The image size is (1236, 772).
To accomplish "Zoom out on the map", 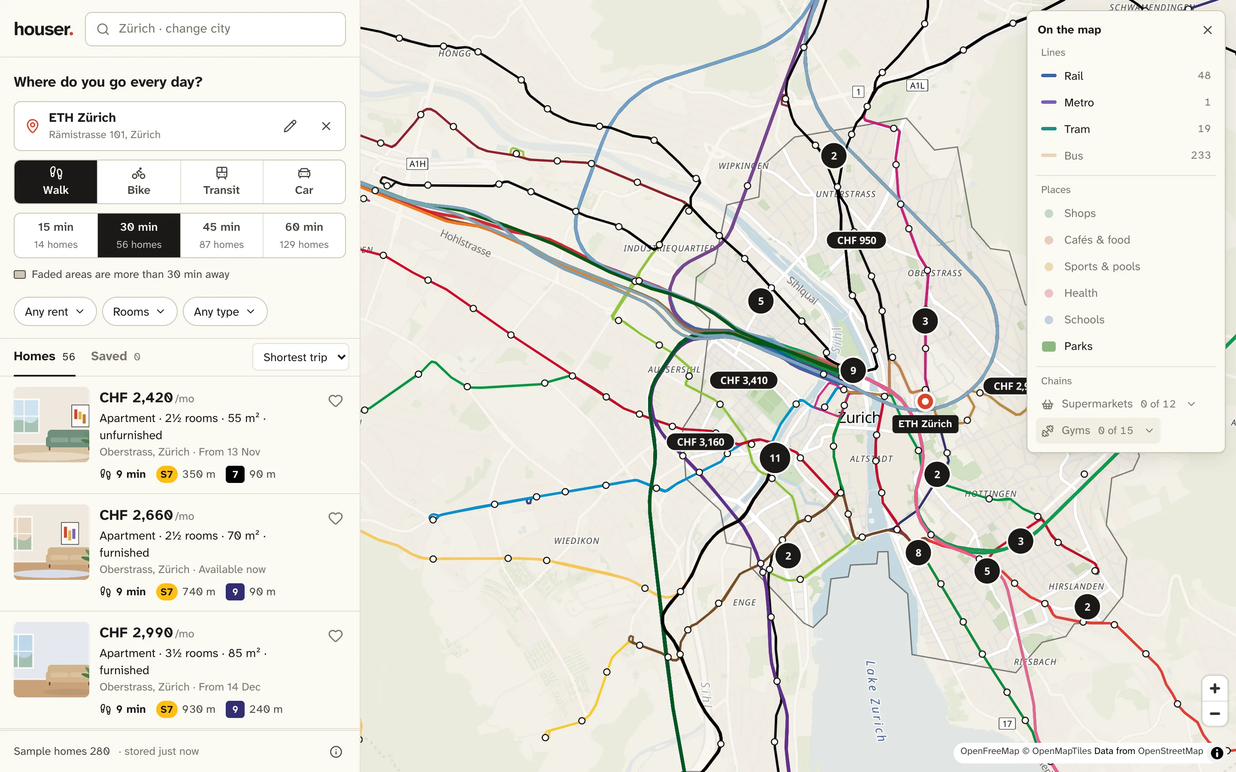I will tap(1215, 713).
